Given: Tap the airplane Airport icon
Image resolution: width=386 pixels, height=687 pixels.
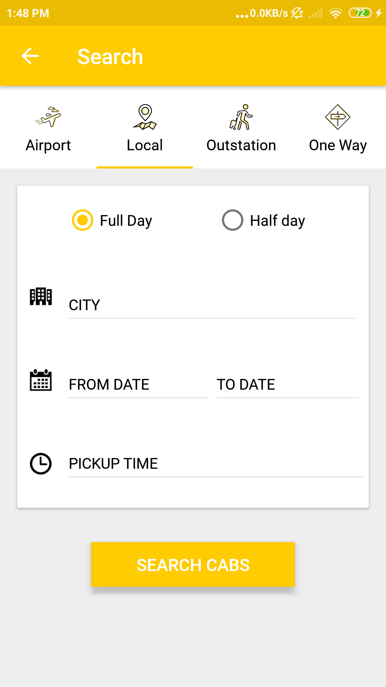Looking at the screenshot, I should tap(48, 117).
